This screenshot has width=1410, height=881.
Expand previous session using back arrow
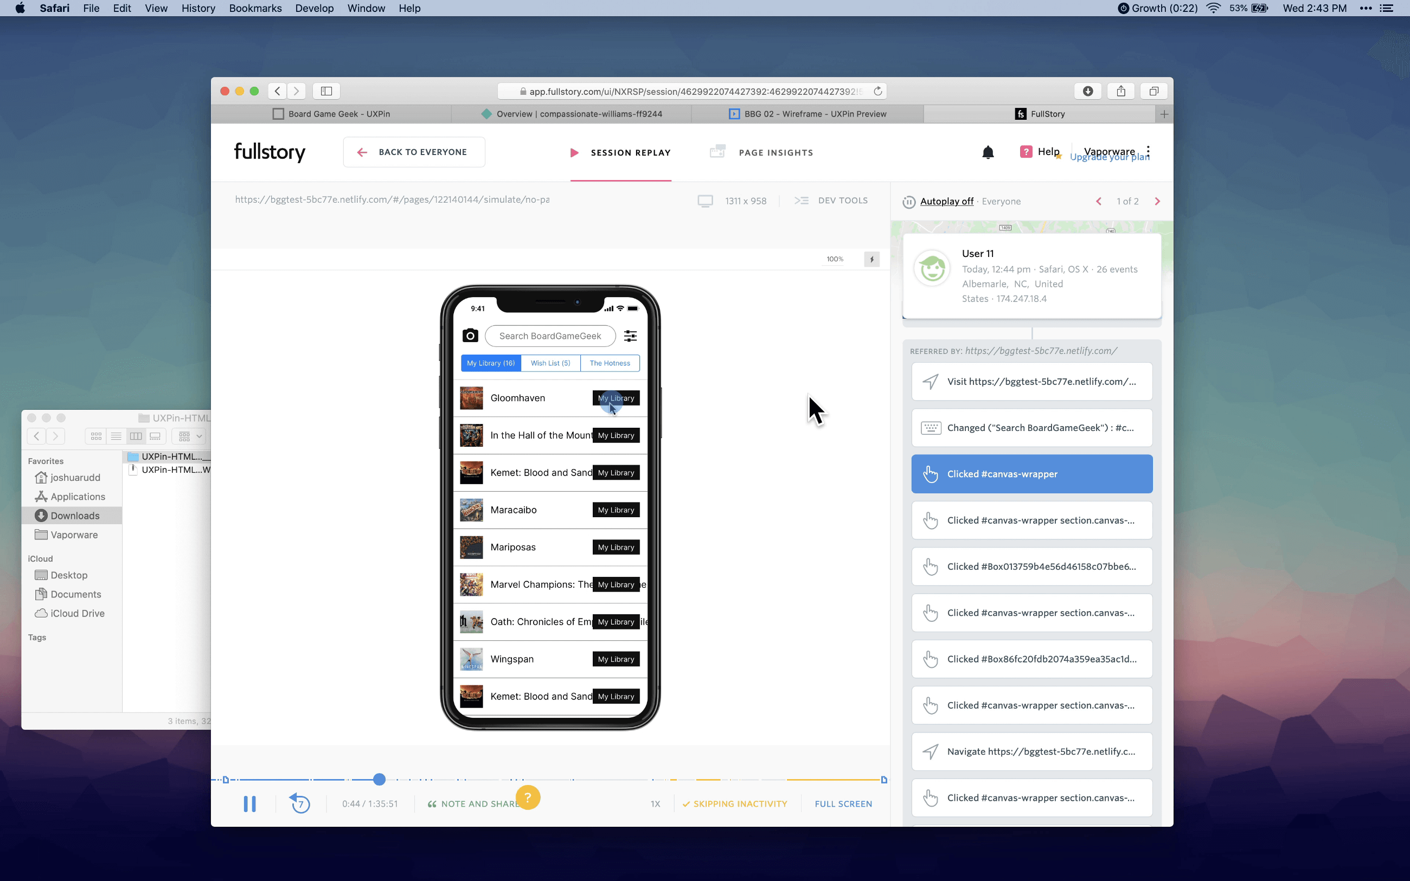1099,201
